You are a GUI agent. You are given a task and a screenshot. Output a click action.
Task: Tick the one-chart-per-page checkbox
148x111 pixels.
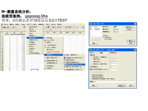[x=90, y=79]
